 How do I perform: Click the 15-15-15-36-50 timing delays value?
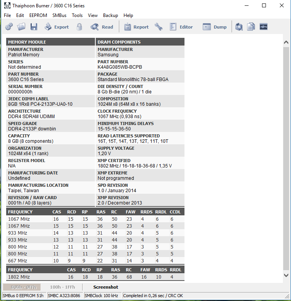tap(114, 129)
